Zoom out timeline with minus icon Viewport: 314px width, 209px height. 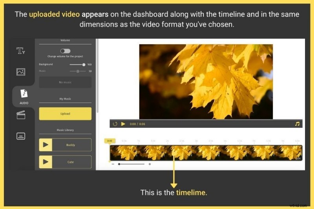coord(113,164)
